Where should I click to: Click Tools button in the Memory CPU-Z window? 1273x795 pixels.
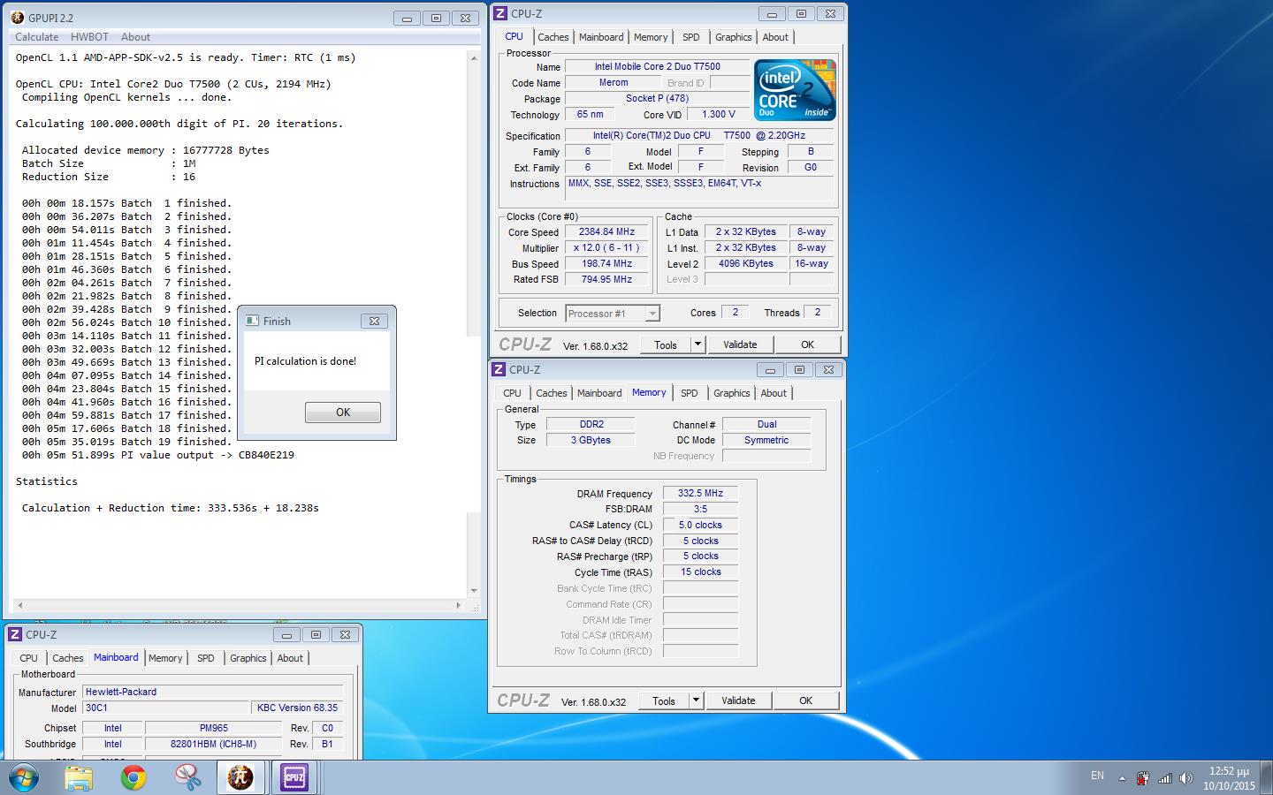pyautogui.click(x=664, y=700)
